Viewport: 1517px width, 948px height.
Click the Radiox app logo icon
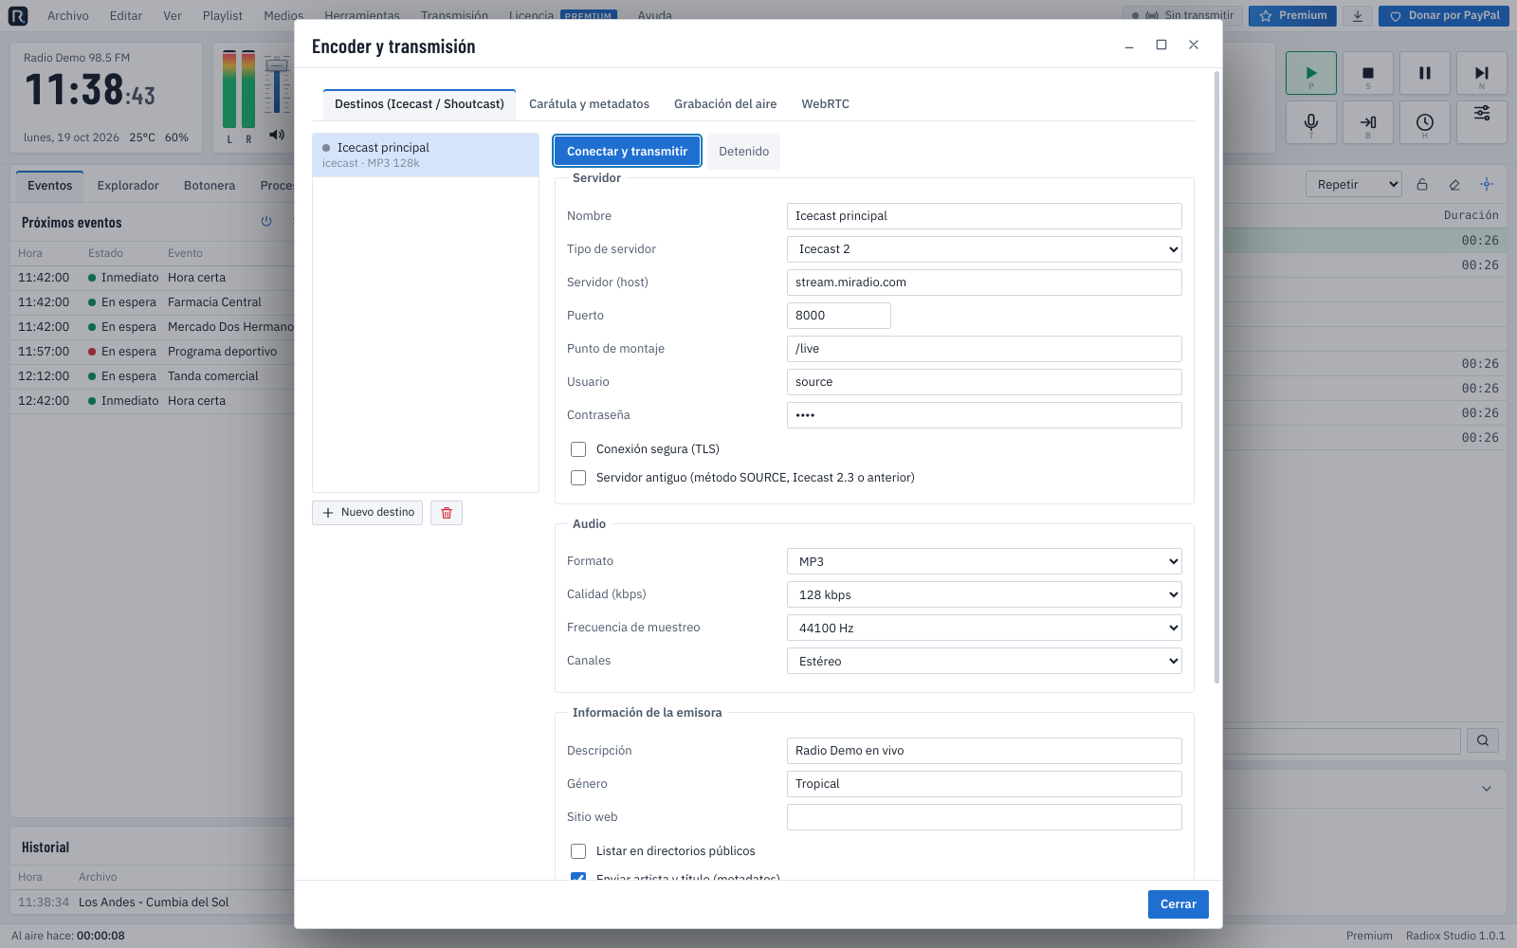(18, 15)
